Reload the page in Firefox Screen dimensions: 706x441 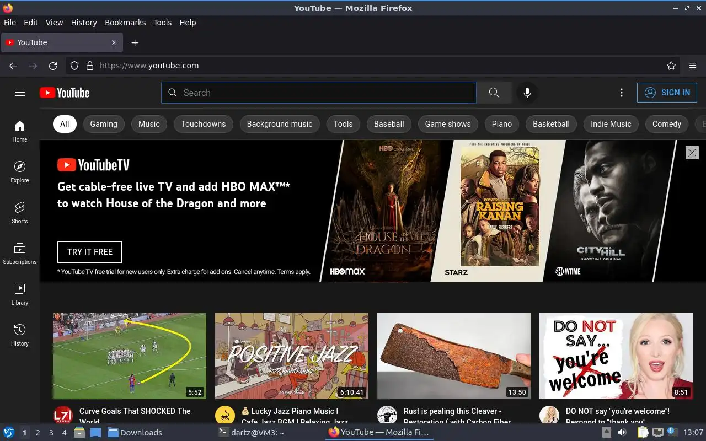point(53,66)
